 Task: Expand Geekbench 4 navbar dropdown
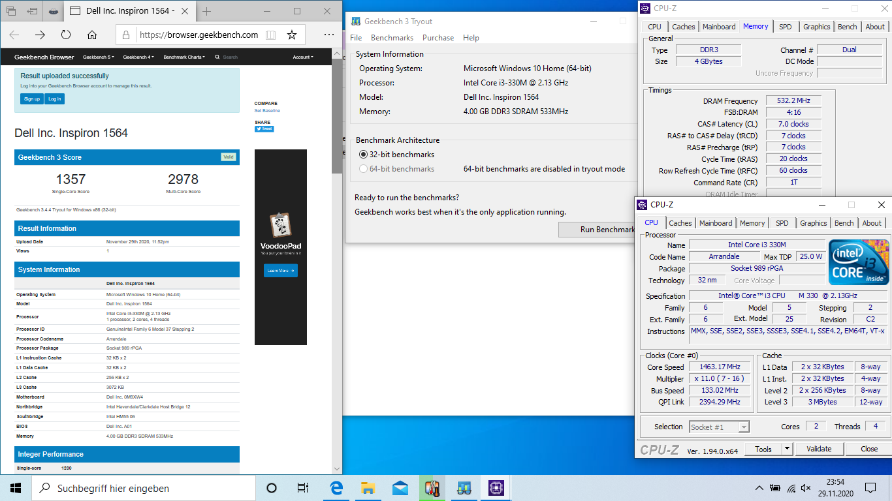pyautogui.click(x=138, y=57)
